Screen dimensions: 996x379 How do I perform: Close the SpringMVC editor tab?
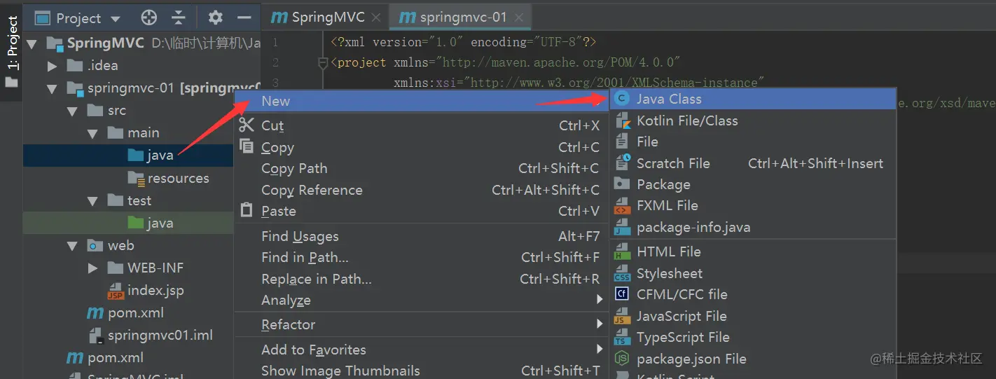[x=376, y=18]
